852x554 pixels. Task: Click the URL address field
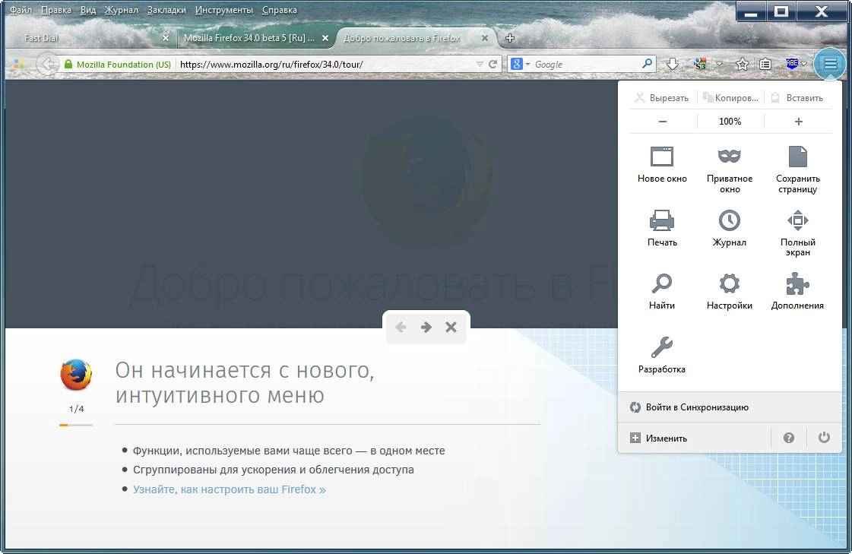click(326, 64)
